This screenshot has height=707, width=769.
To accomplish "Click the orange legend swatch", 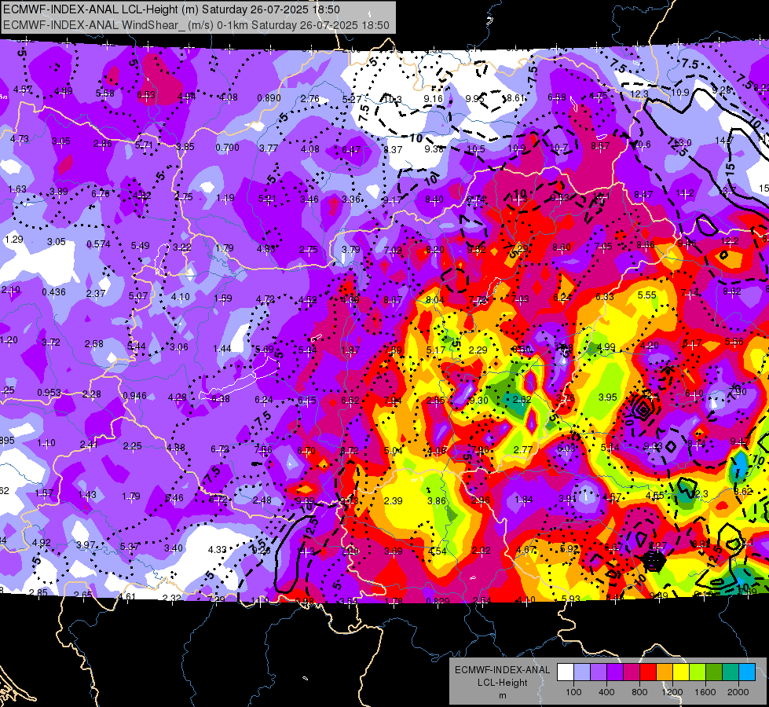I will coord(665,672).
